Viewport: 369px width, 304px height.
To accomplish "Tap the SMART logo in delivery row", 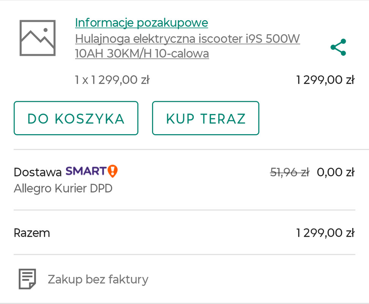I will pyautogui.click(x=86, y=171).
